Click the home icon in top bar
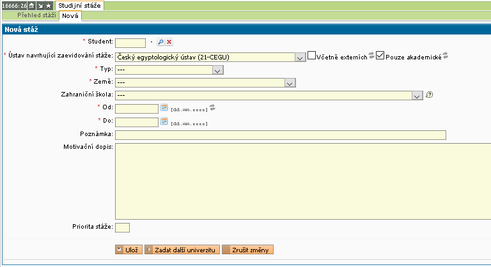The width and height of the screenshot is (491, 267). click(x=31, y=5)
